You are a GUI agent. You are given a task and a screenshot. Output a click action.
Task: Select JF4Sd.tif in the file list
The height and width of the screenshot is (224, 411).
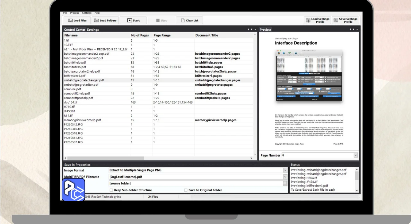pyautogui.click(x=158, y=111)
